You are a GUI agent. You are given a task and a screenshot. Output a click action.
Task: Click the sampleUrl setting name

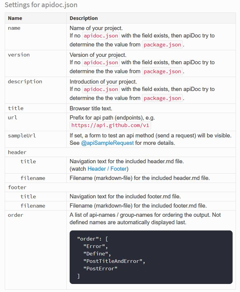tap(22, 135)
